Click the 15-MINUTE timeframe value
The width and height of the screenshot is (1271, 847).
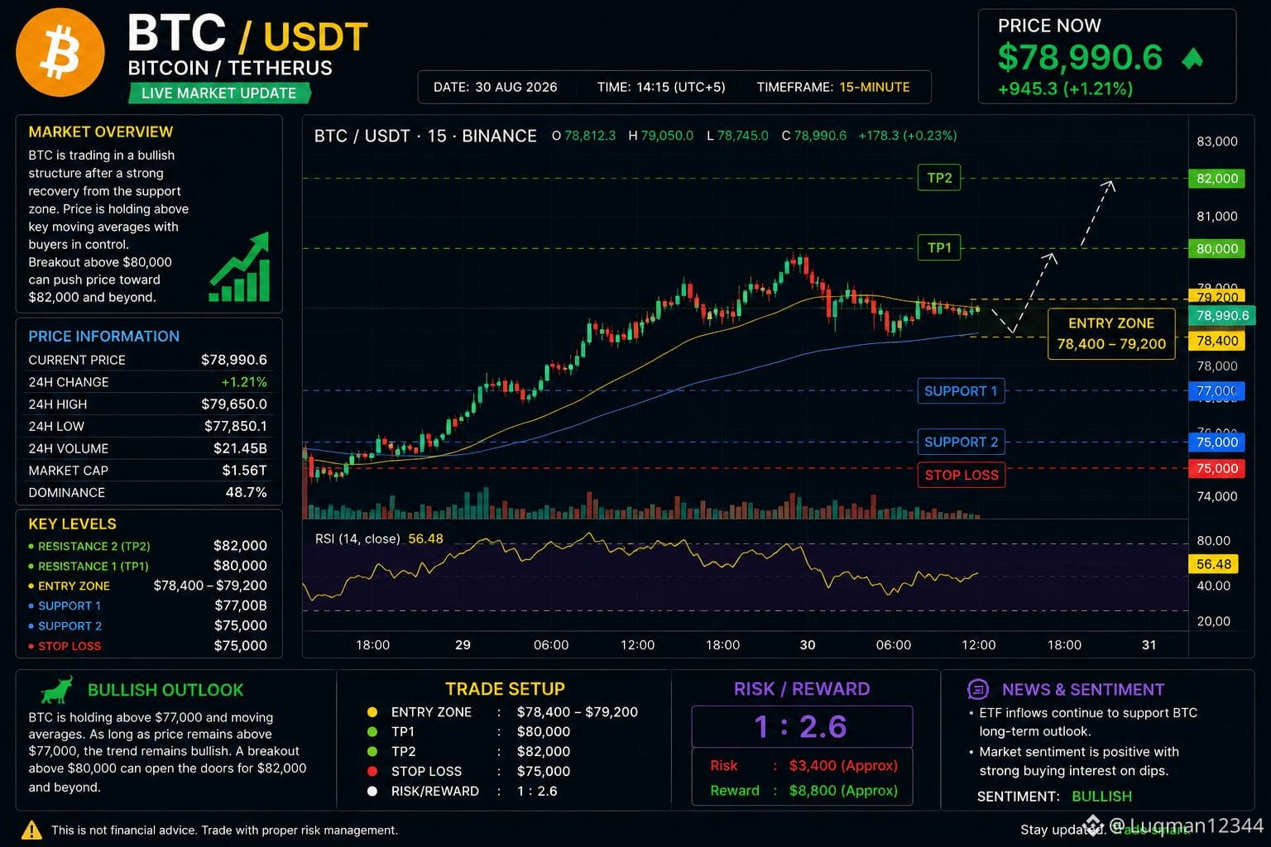pyautogui.click(x=875, y=87)
